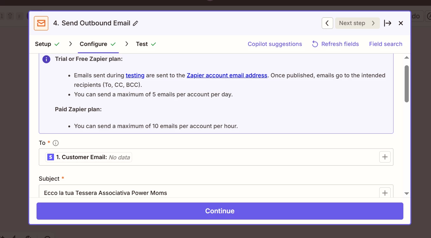Click the green checkmark next to Setup
Image resolution: width=431 pixels, height=238 pixels.
pyautogui.click(x=57, y=44)
